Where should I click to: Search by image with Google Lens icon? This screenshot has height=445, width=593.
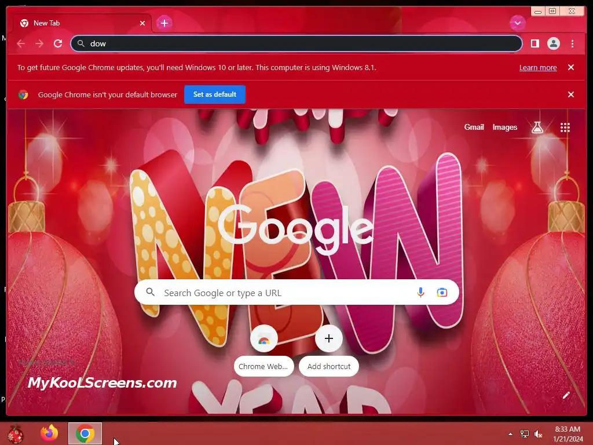click(x=442, y=293)
